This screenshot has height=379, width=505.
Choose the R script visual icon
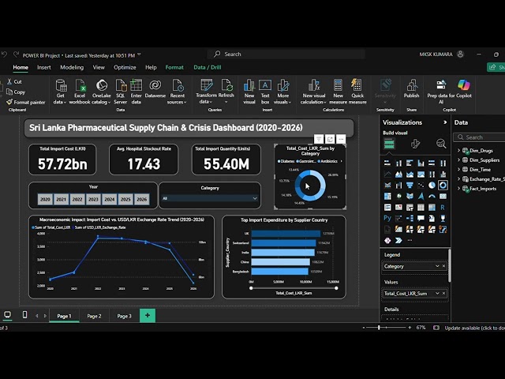[443, 207]
